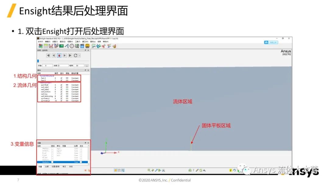The height and width of the screenshot is (185, 329).
Task: Open the clock solution-time icon
Action: (x=72, y=46)
